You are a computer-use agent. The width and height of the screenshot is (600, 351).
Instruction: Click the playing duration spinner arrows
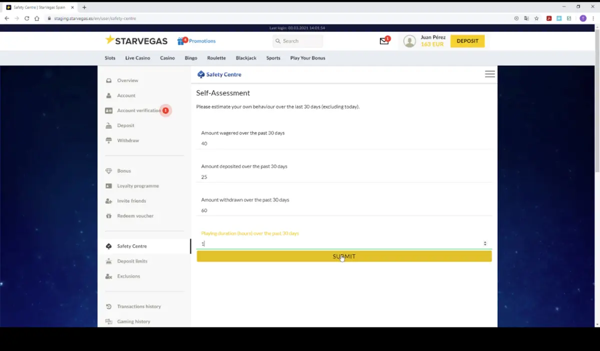[x=485, y=244]
